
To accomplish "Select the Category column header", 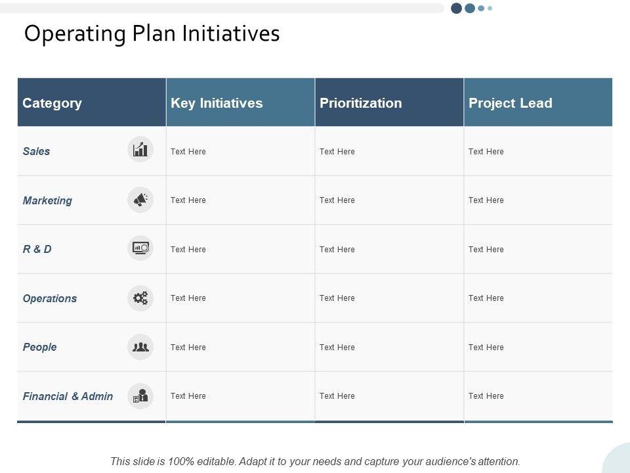I will [x=52, y=103].
